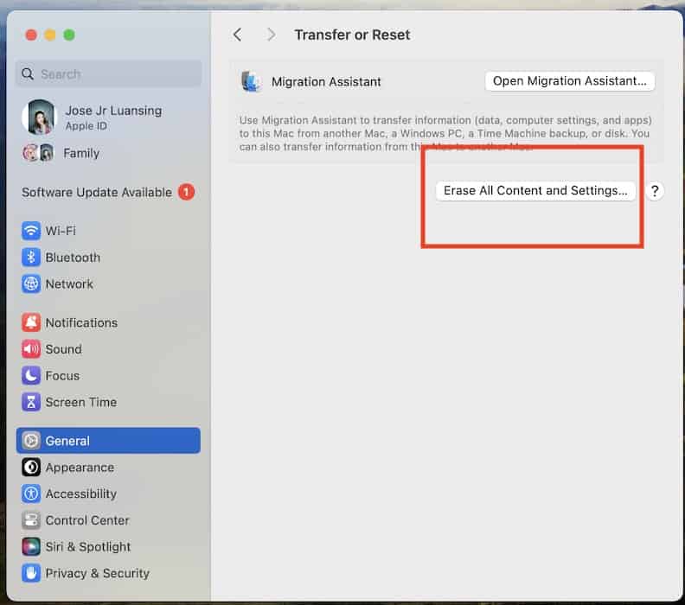
Task: Click Open Migration Assistant button
Action: [569, 81]
